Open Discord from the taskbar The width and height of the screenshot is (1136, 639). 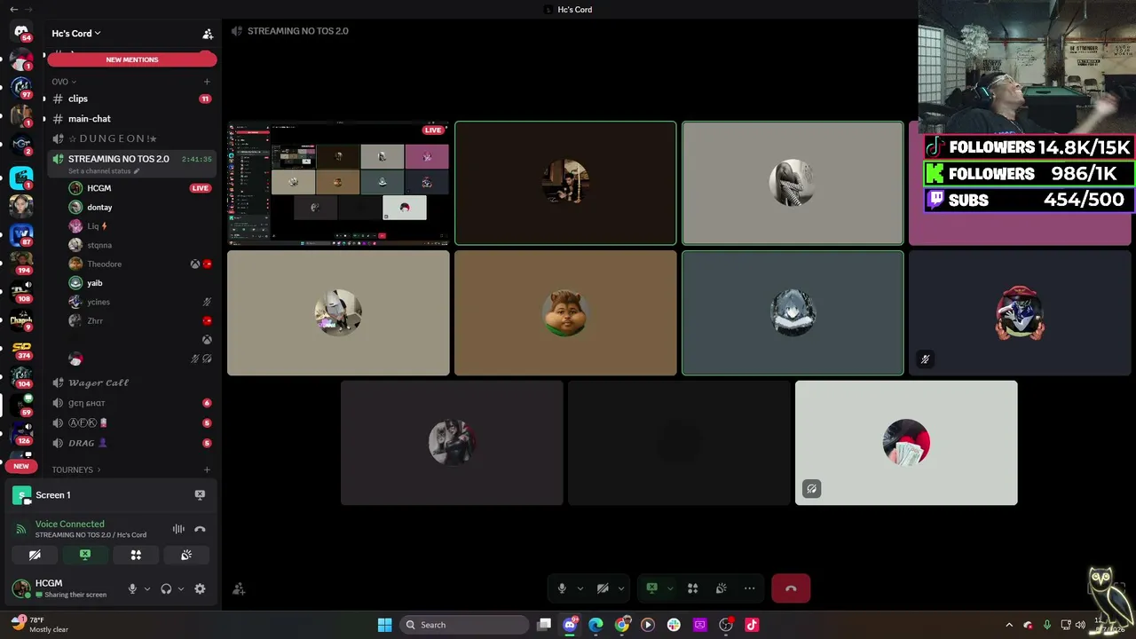point(570,625)
